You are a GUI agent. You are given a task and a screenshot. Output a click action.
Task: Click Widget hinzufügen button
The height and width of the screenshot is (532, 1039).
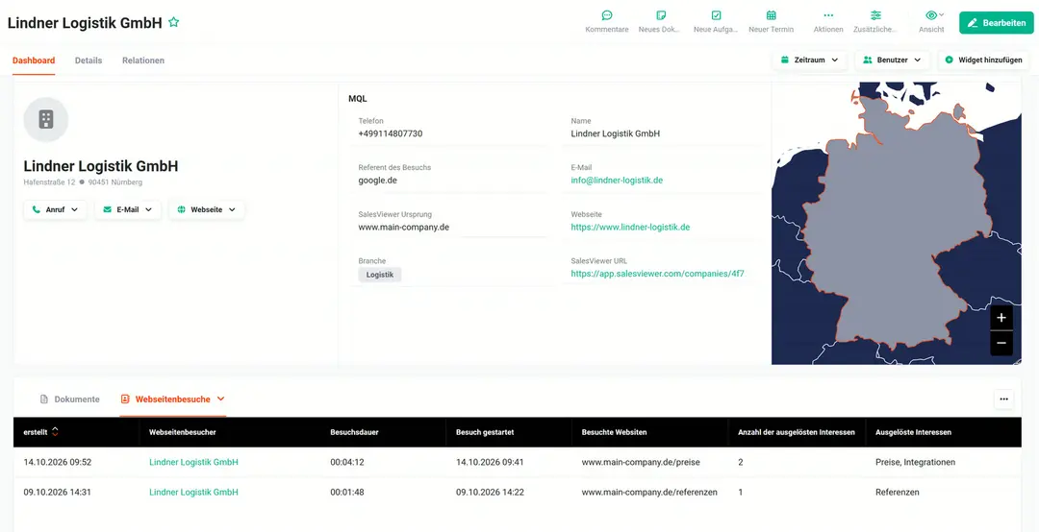983,60
